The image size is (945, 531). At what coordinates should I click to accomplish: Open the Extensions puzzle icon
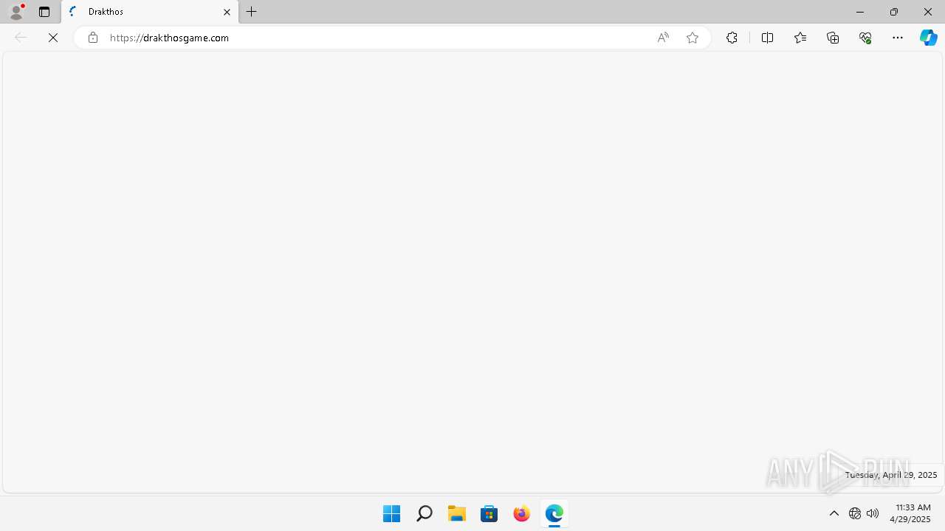pyautogui.click(x=732, y=38)
